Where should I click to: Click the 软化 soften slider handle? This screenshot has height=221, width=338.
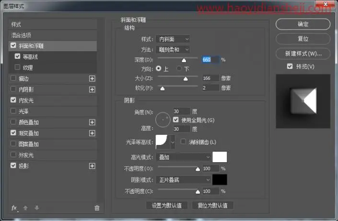pyautogui.click(x=163, y=88)
